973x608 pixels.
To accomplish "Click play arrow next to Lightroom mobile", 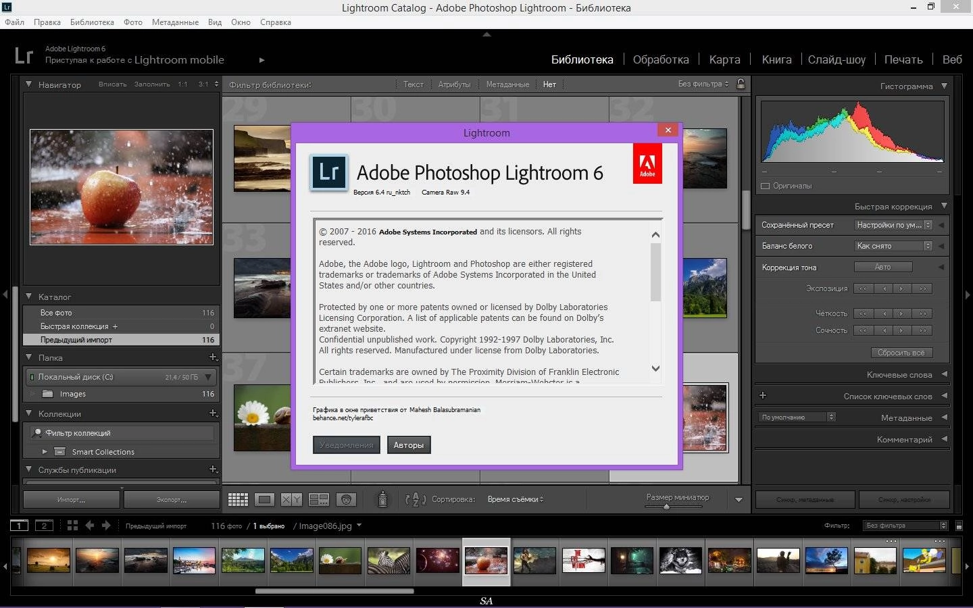I will coord(261,60).
